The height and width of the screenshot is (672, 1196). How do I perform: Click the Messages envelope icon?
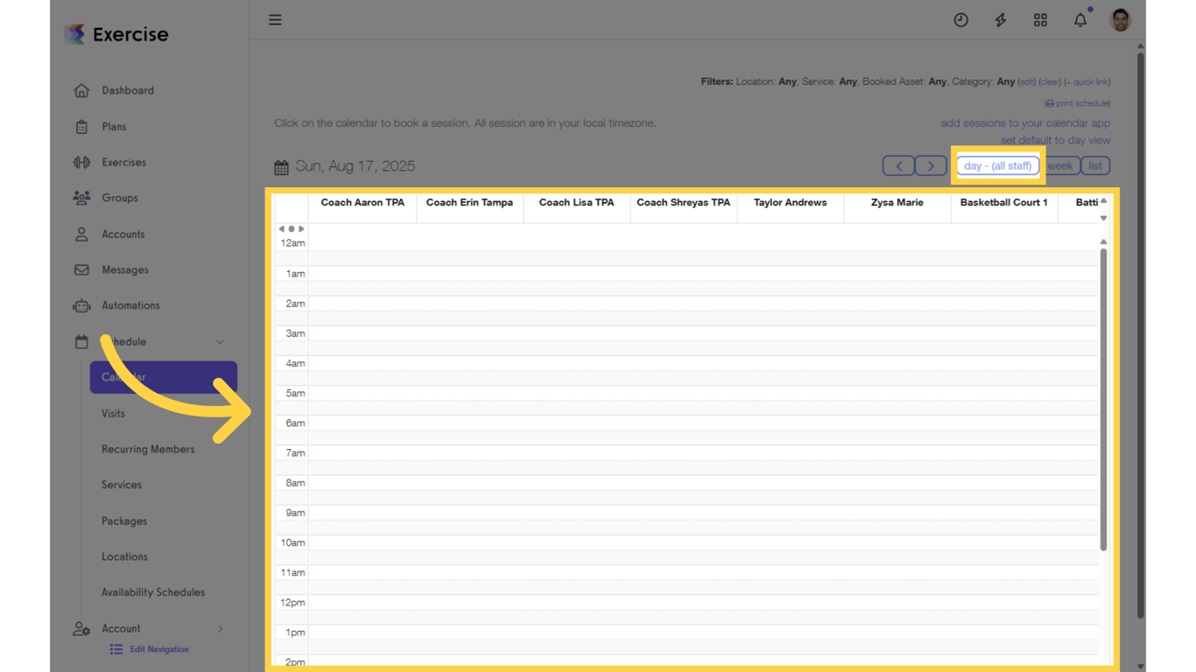click(81, 269)
